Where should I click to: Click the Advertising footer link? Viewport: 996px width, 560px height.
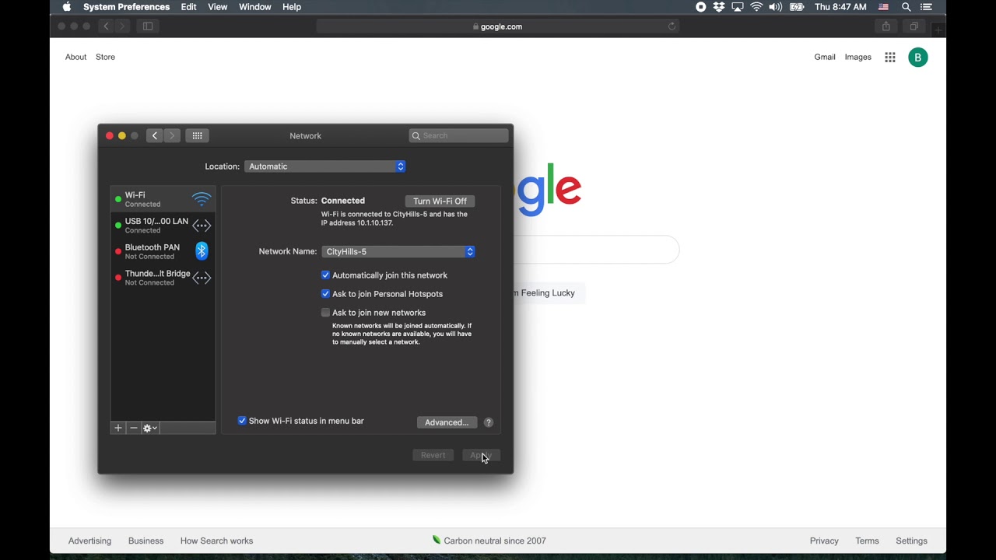(89, 541)
